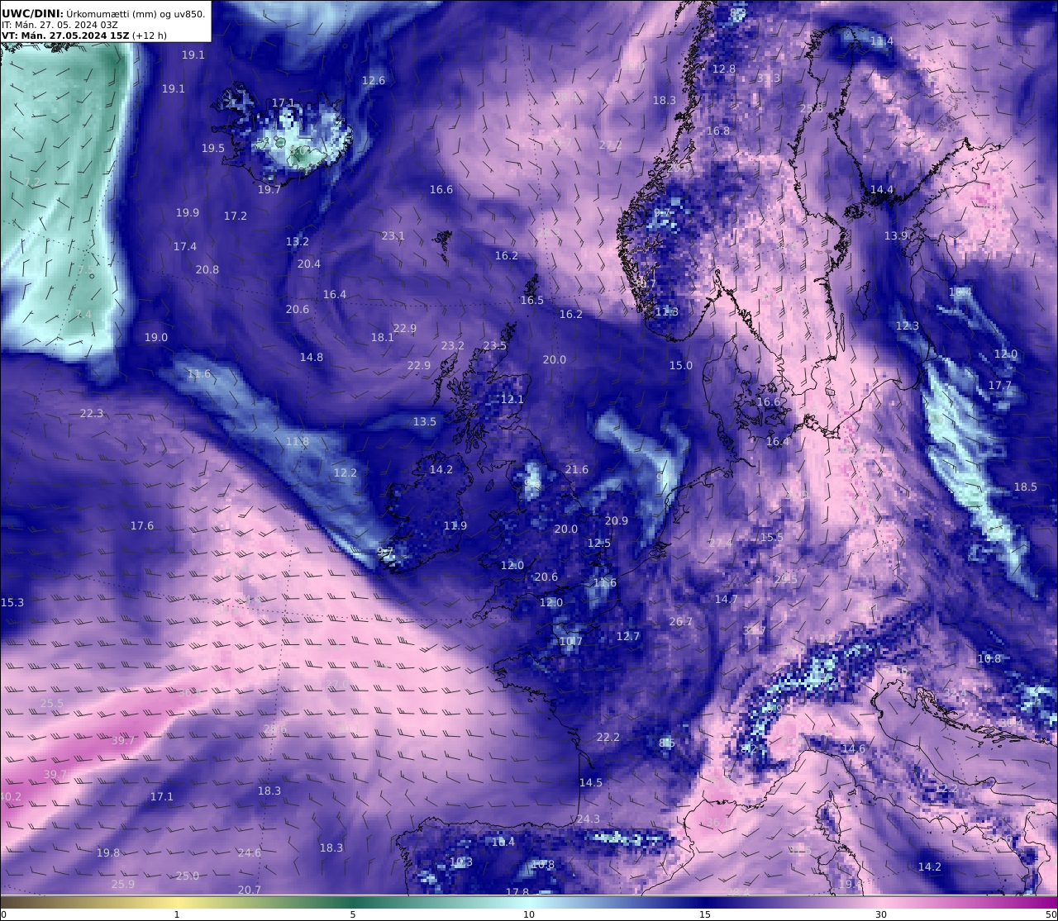Click the 13.5 value west of Scotland
The image size is (1058, 921).
click(x=425, y=421)
